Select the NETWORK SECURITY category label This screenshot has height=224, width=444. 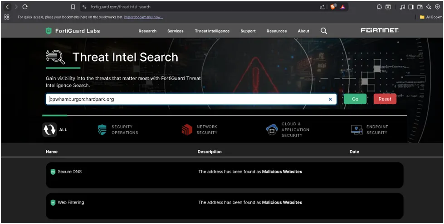pyautogui.click(x=207, y=130)
